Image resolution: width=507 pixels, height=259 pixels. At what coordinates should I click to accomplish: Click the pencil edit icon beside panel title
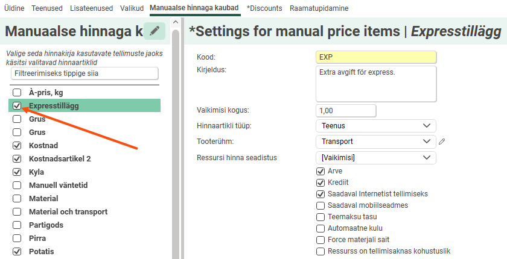(x=155, y=31)
